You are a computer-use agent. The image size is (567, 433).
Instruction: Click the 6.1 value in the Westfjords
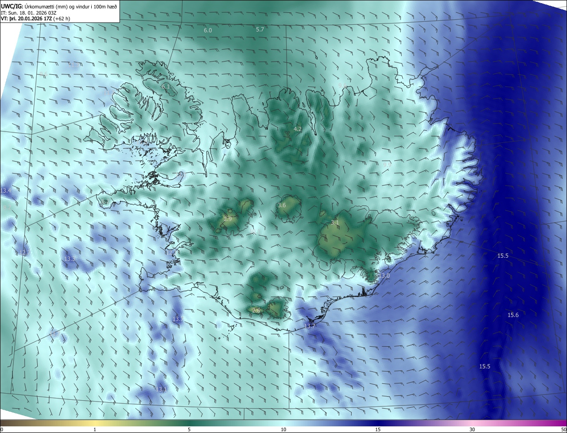tap(166, 87)
